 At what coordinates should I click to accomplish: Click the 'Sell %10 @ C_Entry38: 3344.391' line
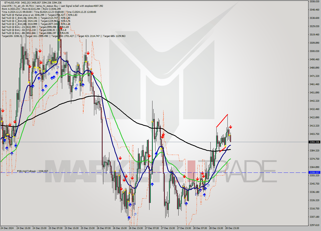coord(36,18)
